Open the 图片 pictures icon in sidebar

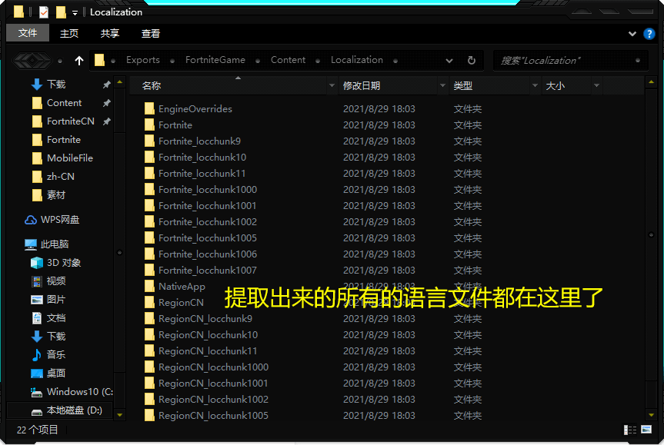pyautogui.click(x=37, y=300)
